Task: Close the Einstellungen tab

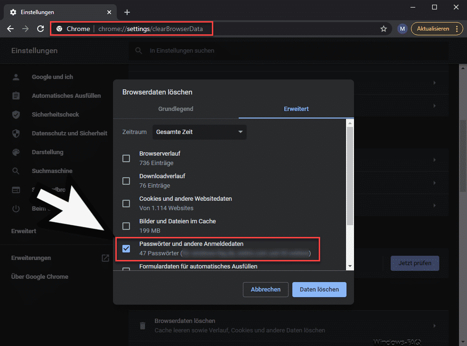Action: coord(109,12)
